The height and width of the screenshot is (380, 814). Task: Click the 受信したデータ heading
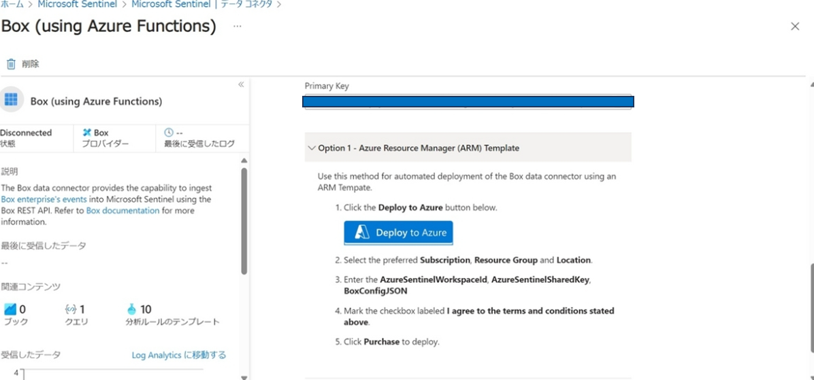click(x=31, y=355)
